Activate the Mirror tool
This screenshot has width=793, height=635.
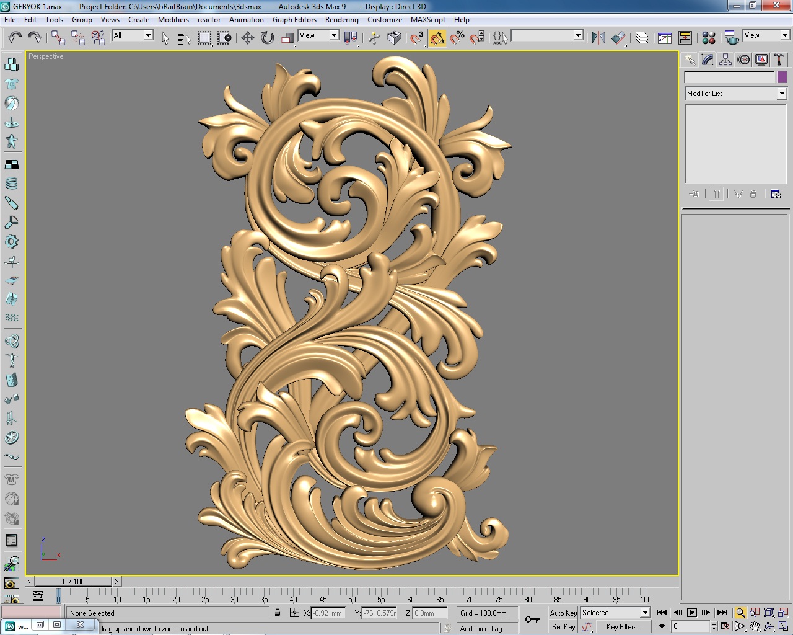click(x=597, y=37)
